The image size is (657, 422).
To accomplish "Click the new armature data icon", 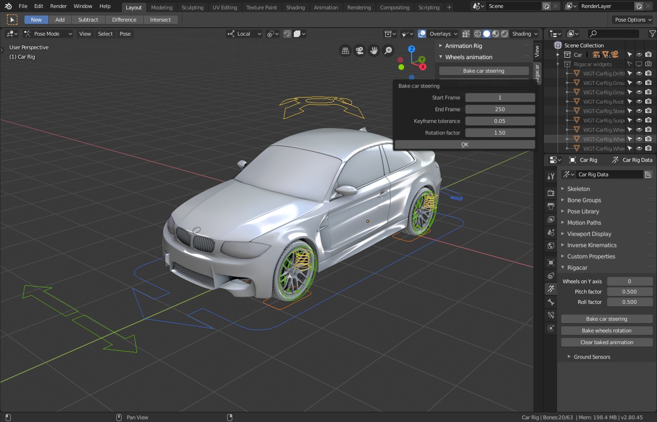I will point(648,174).
